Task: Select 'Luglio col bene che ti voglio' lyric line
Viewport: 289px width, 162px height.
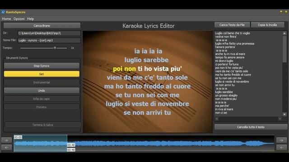Action: [233, 33]
